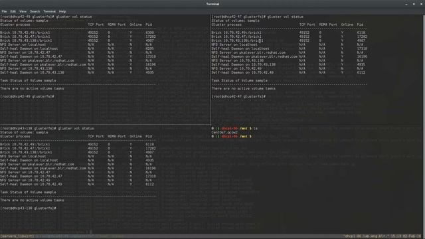This screenshot has width=425, height=239.
Task: Click 'There are no active volume tasks' in dhcp42-47 pane
Action: pyautogui.click(x=244, y=88)
